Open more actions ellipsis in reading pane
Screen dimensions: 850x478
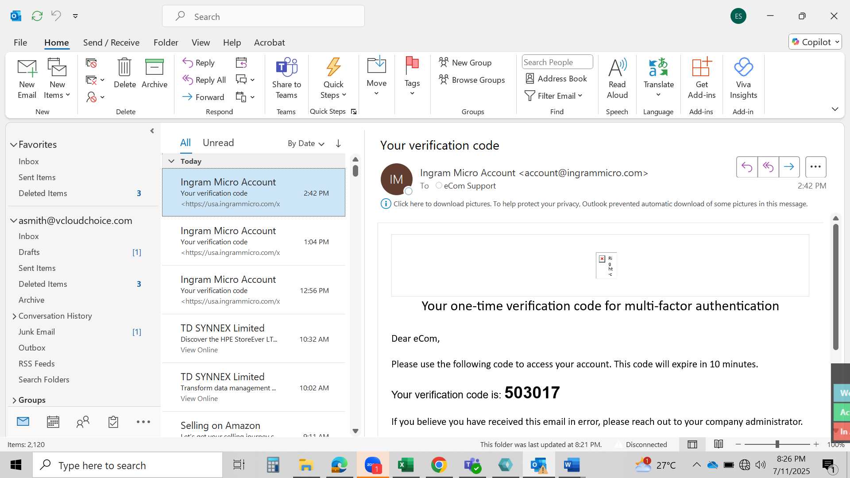(x=815, y=167)
